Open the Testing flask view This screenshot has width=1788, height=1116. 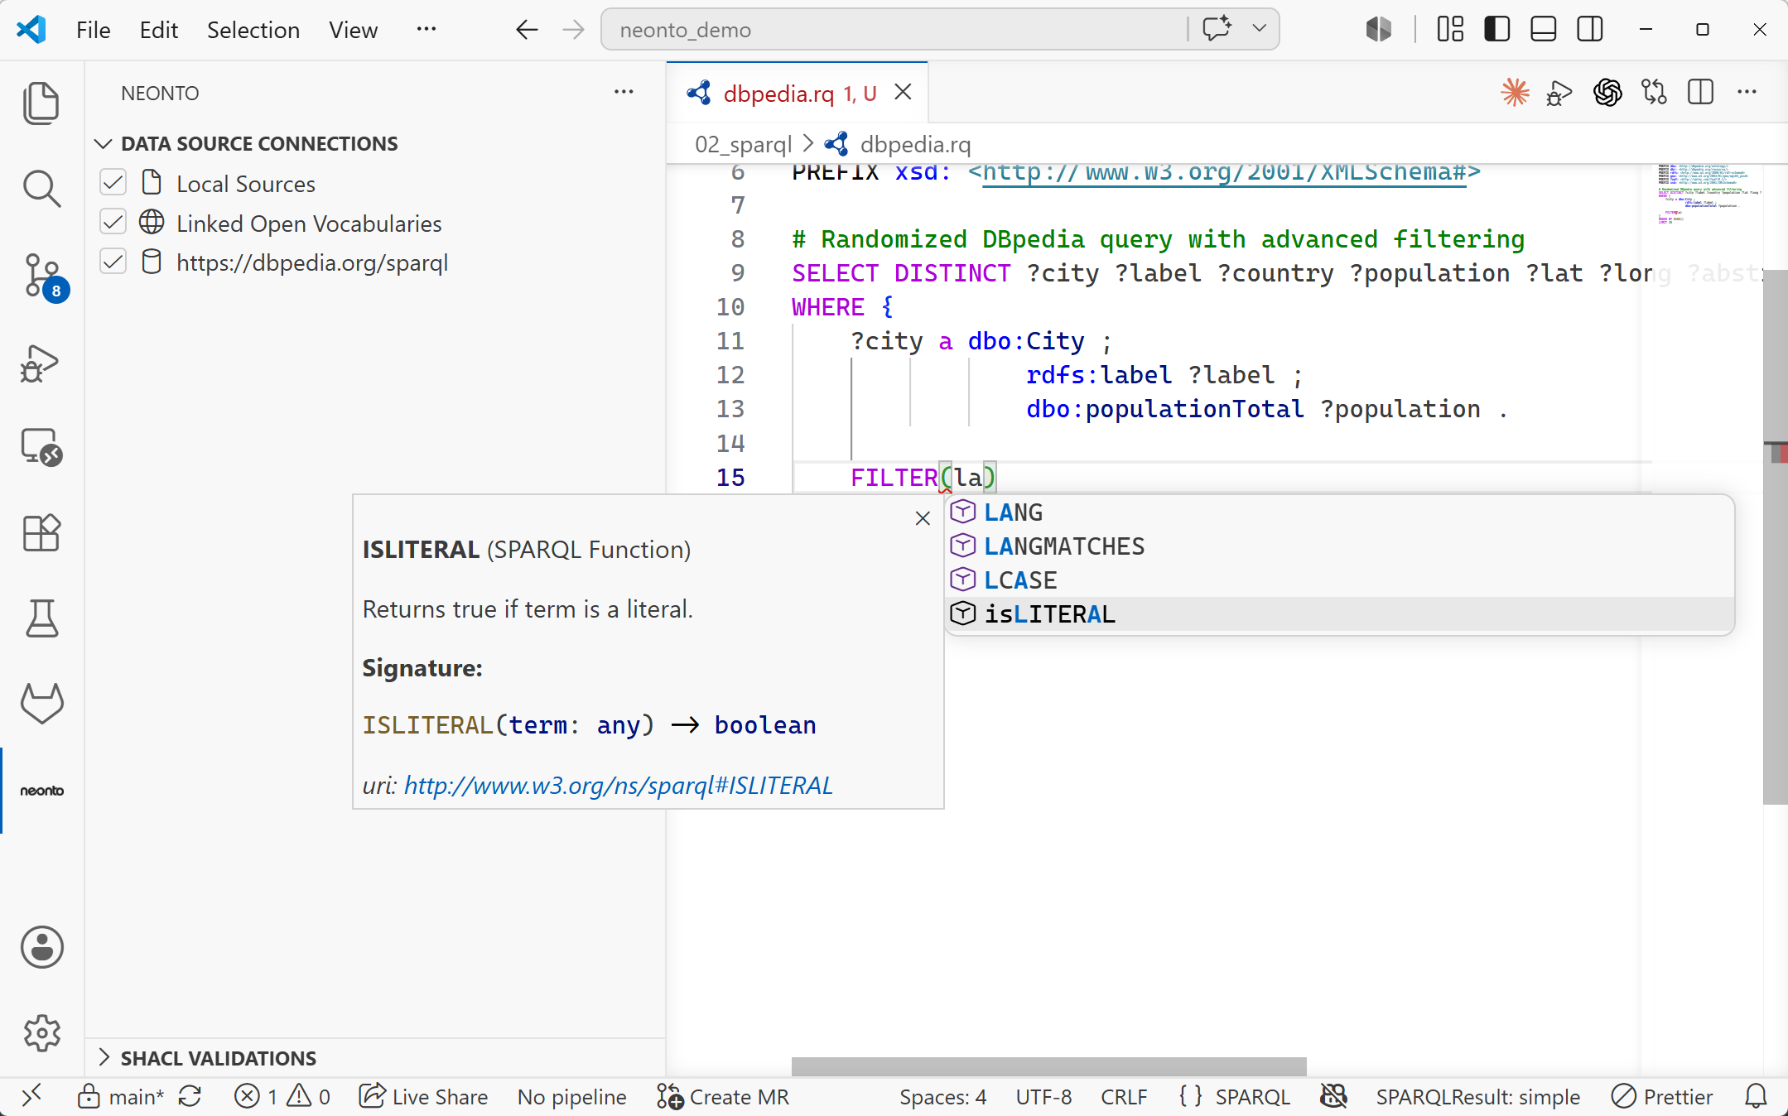(41, 618)
